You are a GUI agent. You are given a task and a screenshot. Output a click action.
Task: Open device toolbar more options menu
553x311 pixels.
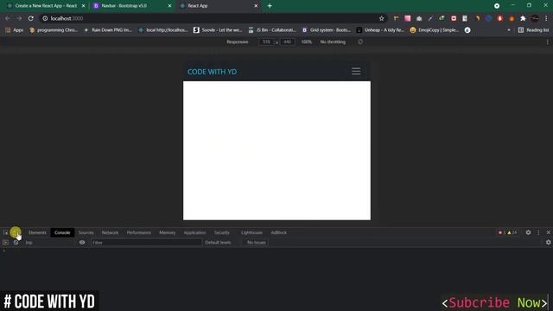pyautogui.click(x=547, y=42)
